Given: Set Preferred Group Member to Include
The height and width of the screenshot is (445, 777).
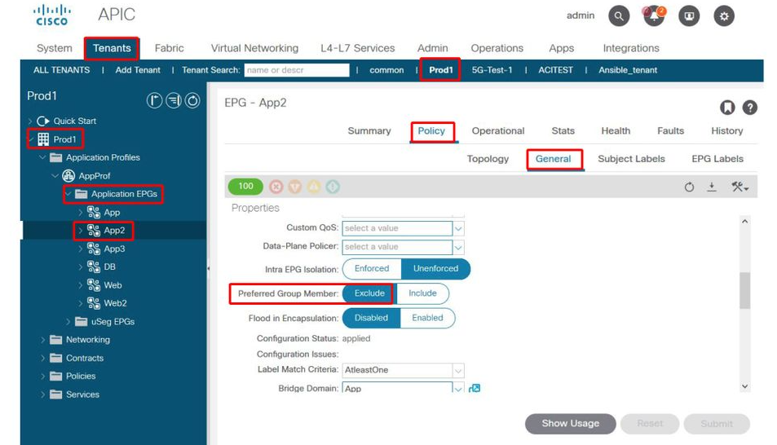Looking at the screenshot, I should tap(422, 293).
